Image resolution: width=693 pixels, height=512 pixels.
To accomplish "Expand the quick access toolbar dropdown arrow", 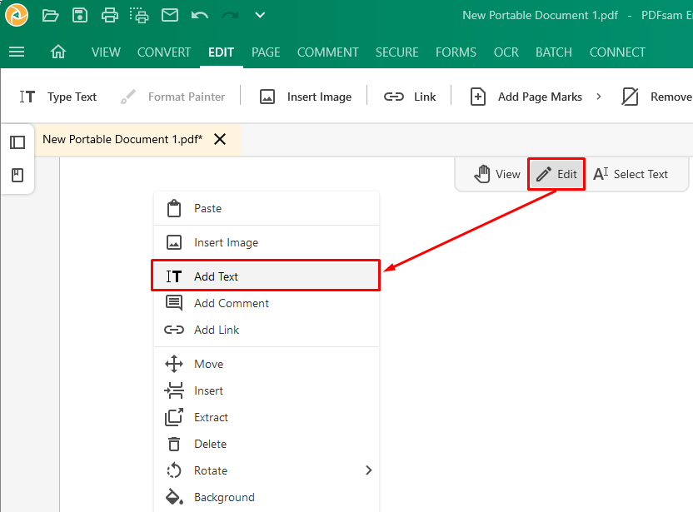I will (x=260, y=15).
